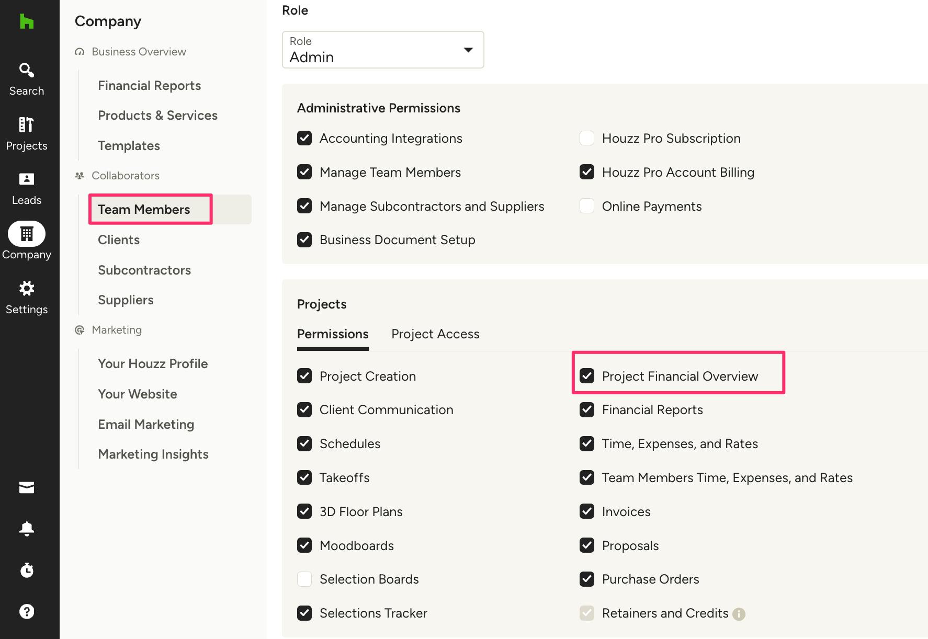Click the Collaborators section icon
The height and width of the screenshot is (639, 928).
(80, 176)
